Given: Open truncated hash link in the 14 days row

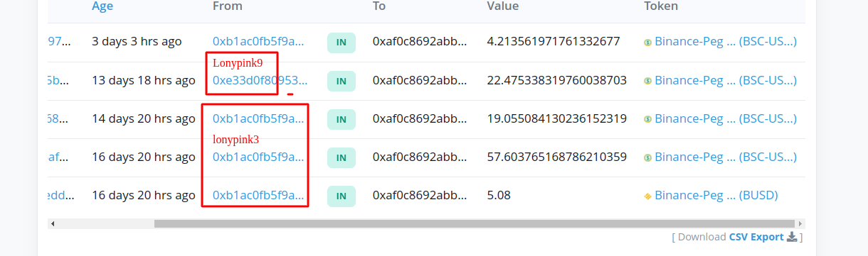Looking at the screenshot, I should (x=59, y=118).
